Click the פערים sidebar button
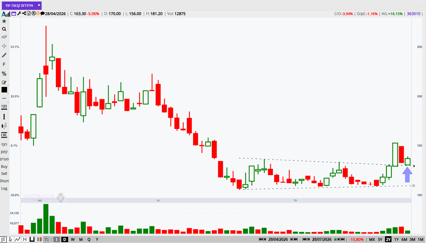The width and height of the screenshot is (426, 243). 4,159
